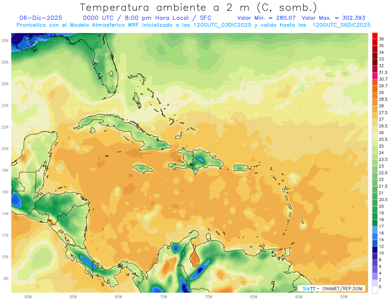Click the '14N' latitude label
Viewport: 390px width, 301px height.
point(6,213)
